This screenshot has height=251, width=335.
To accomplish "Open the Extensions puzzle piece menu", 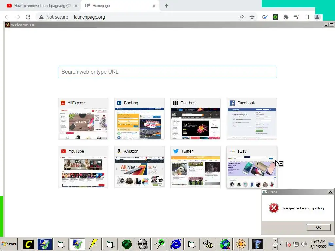I will tap(286, 17).
